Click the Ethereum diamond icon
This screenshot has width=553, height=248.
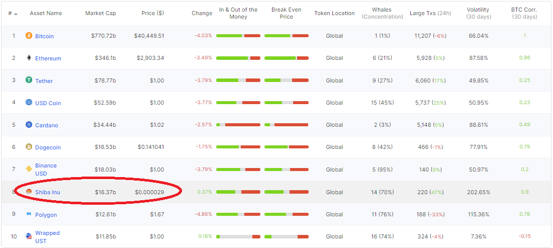[x=29, y=58]
